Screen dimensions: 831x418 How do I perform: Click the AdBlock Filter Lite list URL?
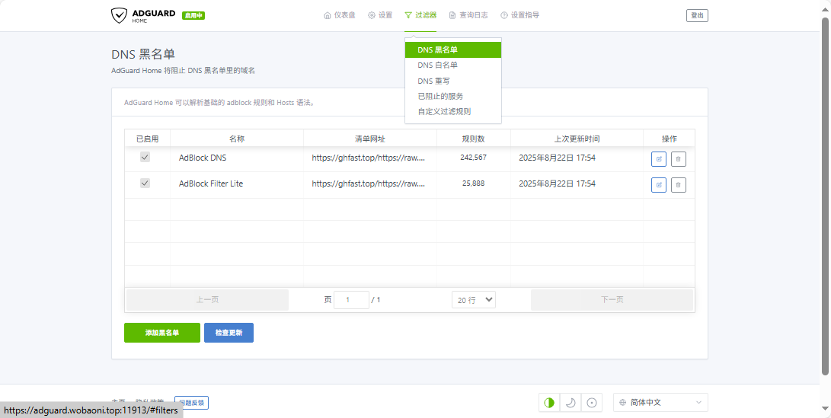tap(369, 183)
